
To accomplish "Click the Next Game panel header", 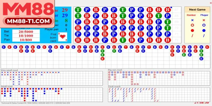I will click(x=198, y=9).
